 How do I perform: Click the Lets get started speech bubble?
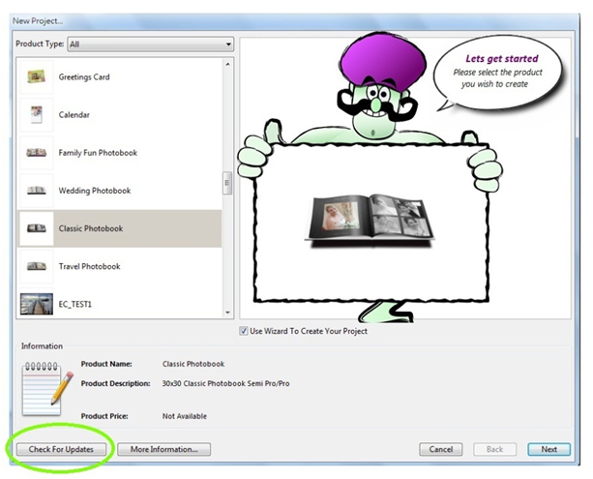pos(497,73)
